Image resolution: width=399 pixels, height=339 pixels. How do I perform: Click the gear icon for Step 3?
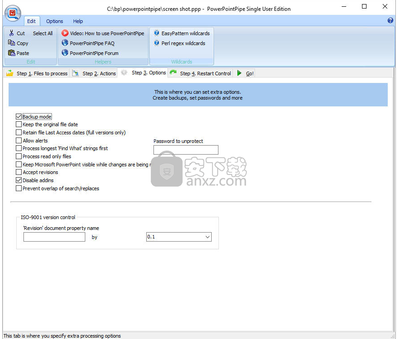point(124,73)
